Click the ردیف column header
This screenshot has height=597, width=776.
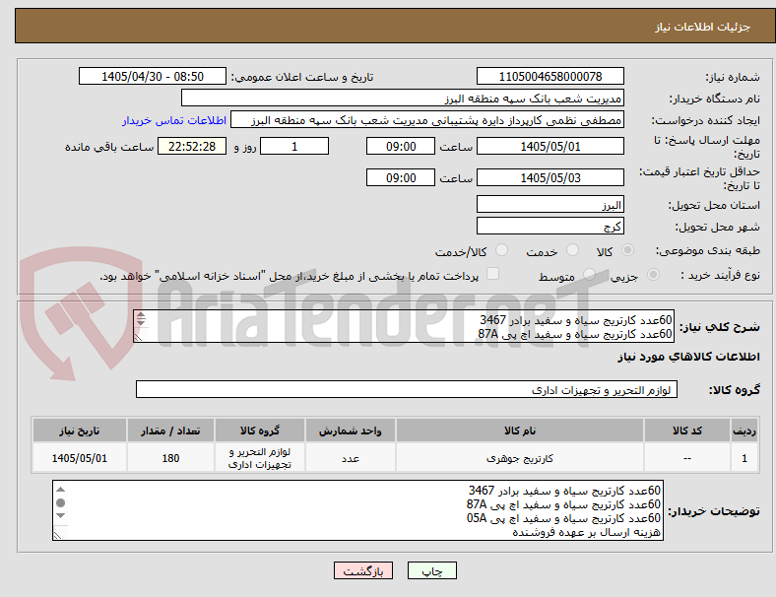coord(744,431)
